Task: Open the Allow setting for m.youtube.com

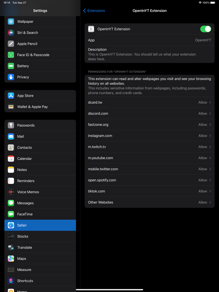Action: (149, 158)
